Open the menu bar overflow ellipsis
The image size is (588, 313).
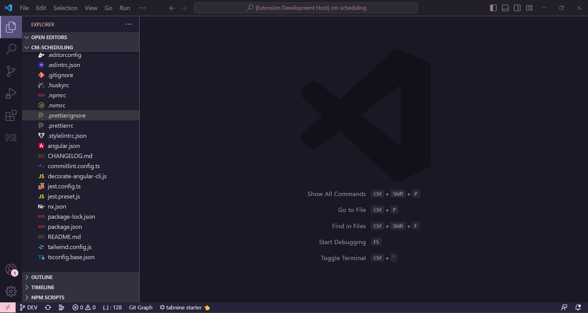coord(142,8)
